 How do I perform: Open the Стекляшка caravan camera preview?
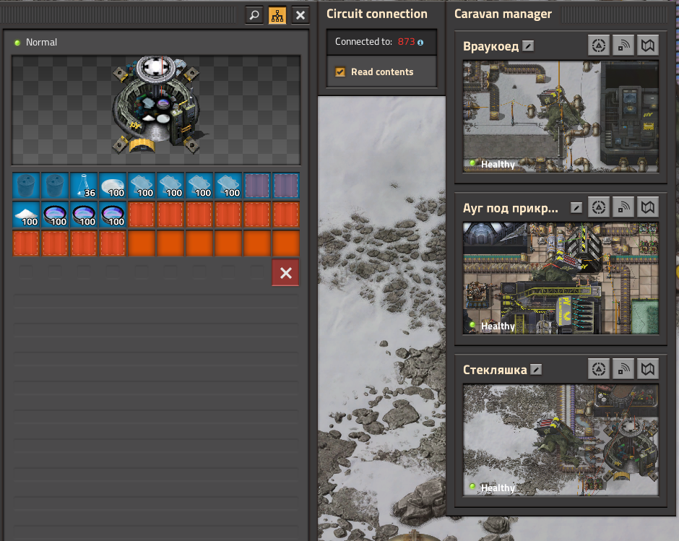pos(561,440)
